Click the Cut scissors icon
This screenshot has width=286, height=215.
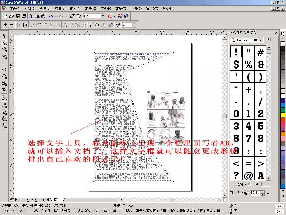point(31,16)
